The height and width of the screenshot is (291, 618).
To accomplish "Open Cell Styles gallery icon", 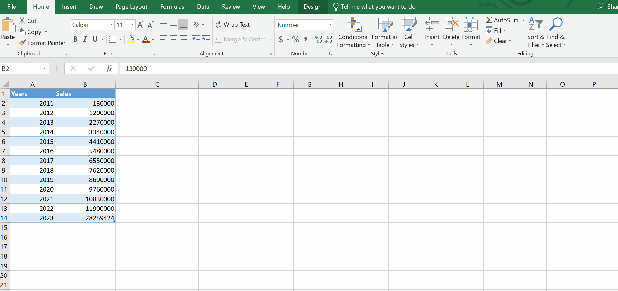I will coord(409,24).
